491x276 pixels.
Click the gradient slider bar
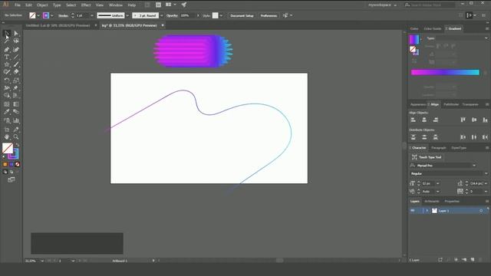(445, 72)
